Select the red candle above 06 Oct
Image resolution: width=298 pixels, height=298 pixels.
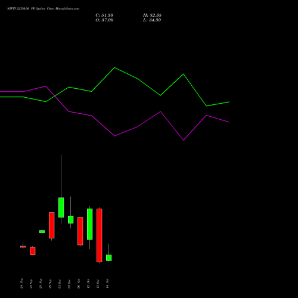pyautogui.click(x=80, y=231)
